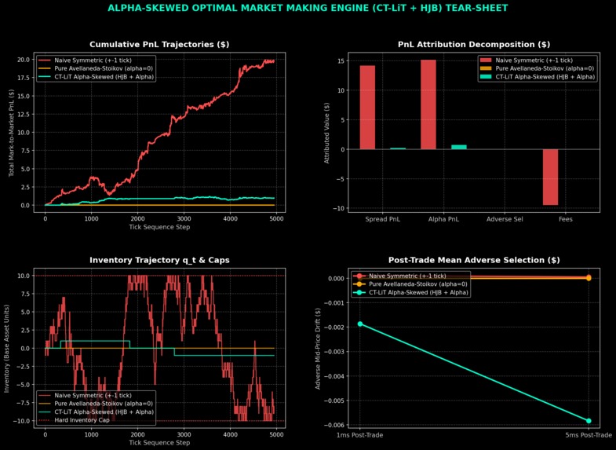
Task: Select the "PnL Attribution Decomposition ($)" chart title
Action: point(474,45)
